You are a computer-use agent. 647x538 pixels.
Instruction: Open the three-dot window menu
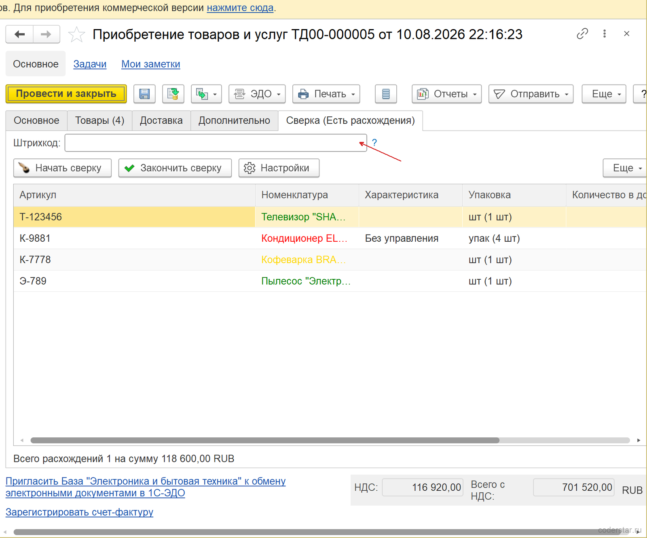coord(605,34)
